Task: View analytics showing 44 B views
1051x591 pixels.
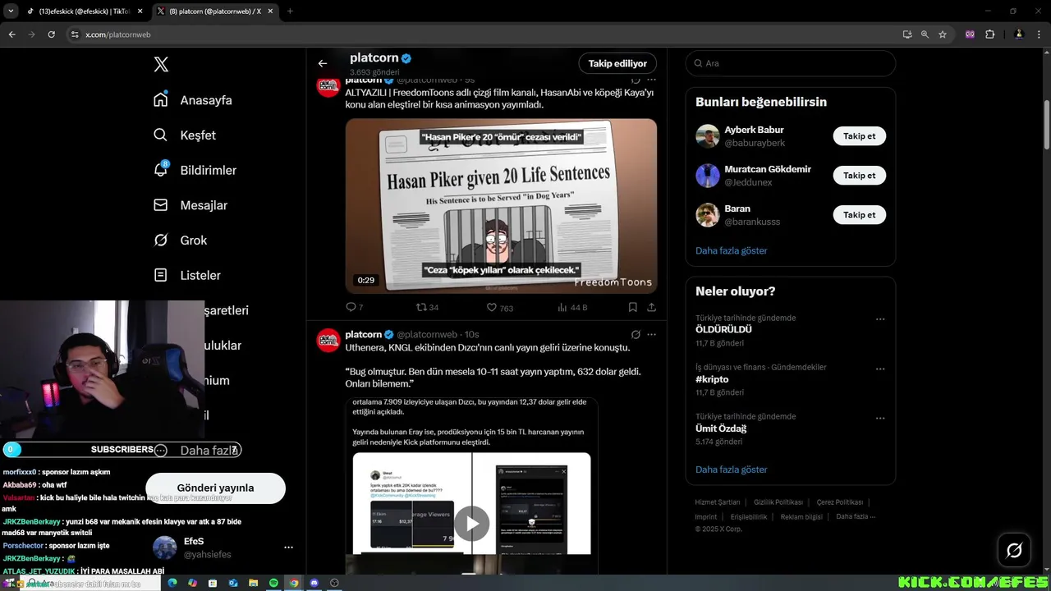Action: [572, 307]
